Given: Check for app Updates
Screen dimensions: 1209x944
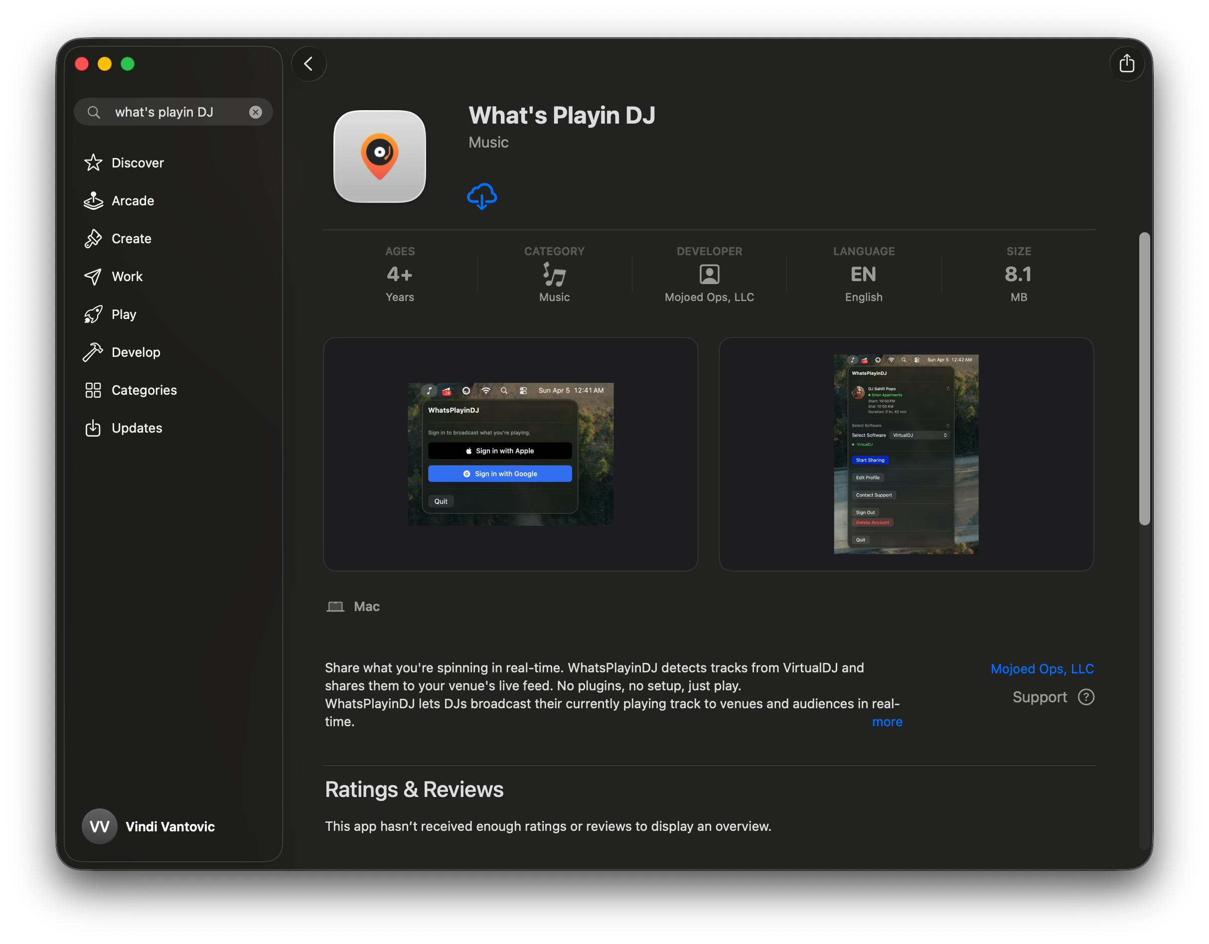Looking at the screenshot, I should point(136,428).
